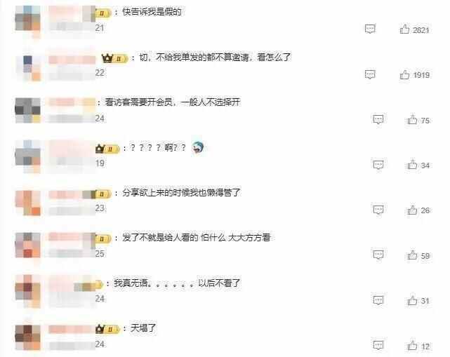Like the '分享欲上来的时候' comment
This screenshot has height=357, width=450.
click(x=412, y=210)
